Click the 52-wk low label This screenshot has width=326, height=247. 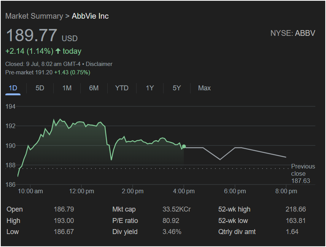click(233, 221)
